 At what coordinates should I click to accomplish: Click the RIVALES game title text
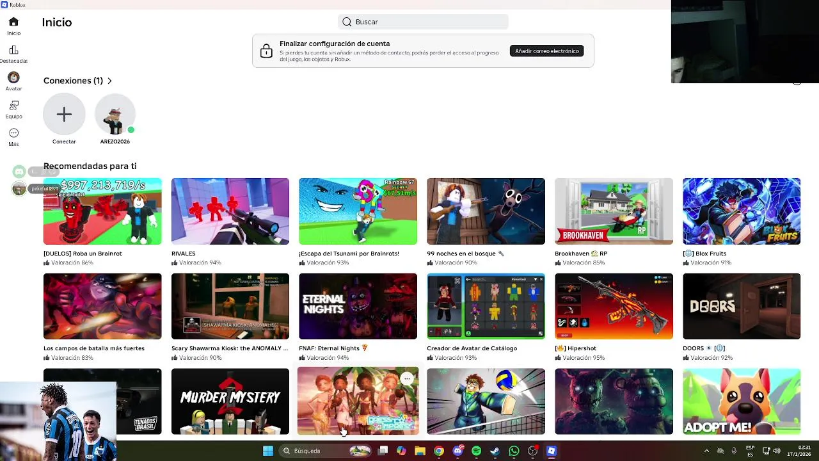click(184, 254)
